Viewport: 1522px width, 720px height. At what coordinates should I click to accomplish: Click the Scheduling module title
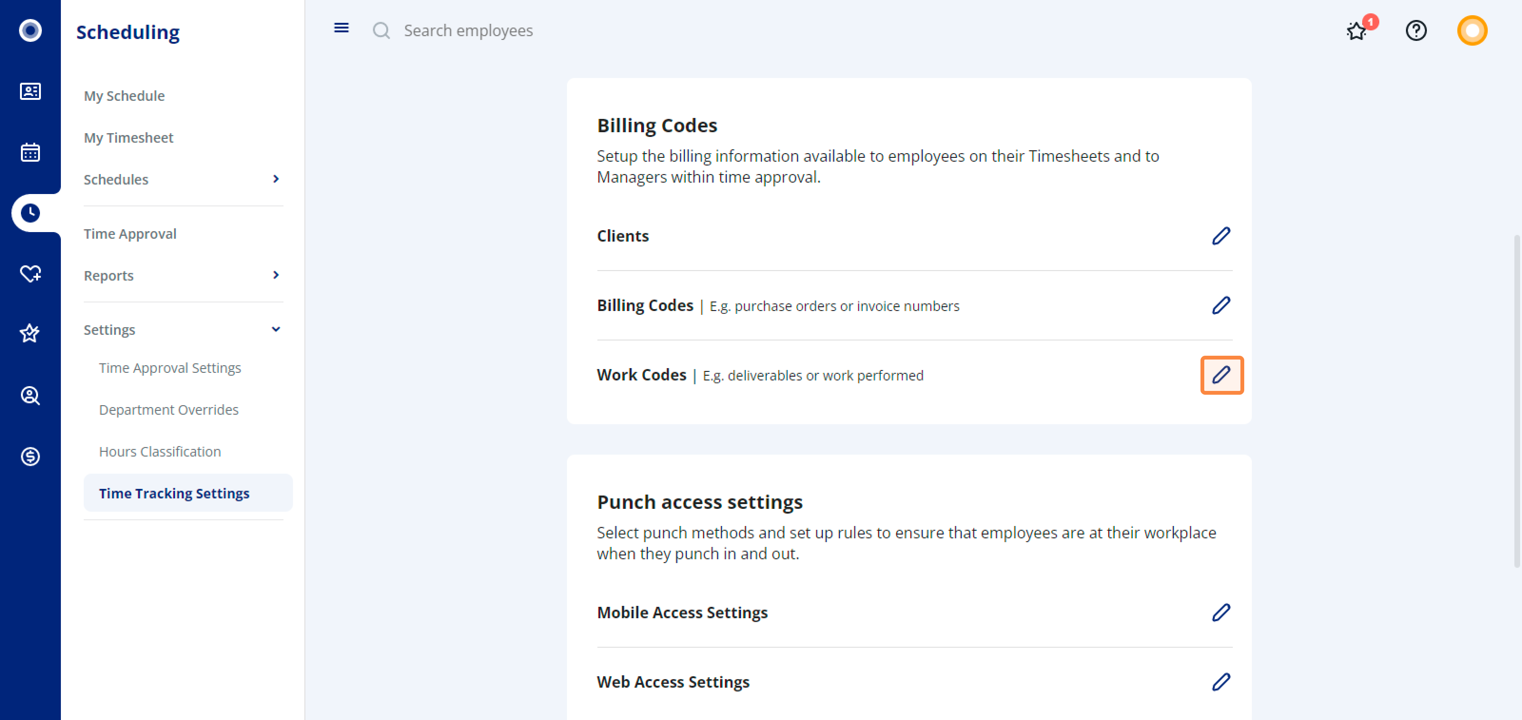(x=127, y=32)
